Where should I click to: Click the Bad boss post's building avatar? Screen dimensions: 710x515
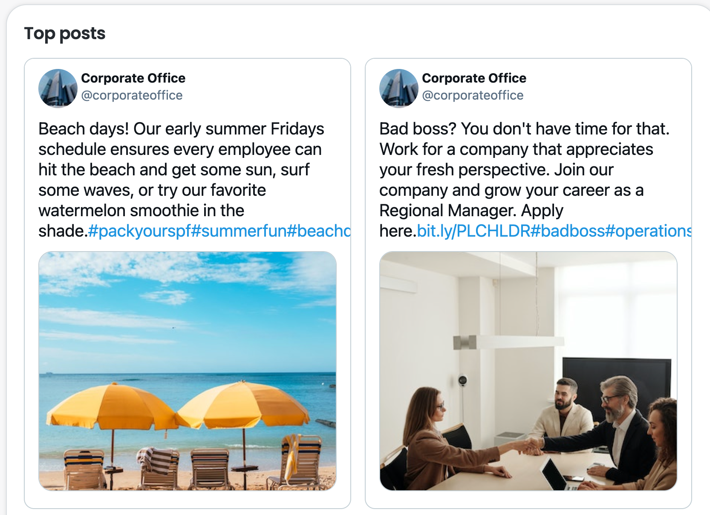(x=399, y=89)
